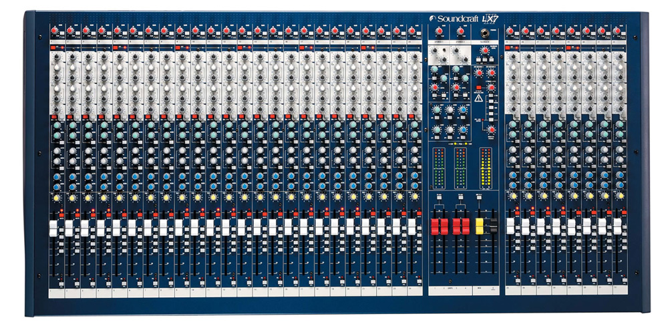Turn the red monitor level knob in master section
The image size is (668, 326).
tap(491, 130)
